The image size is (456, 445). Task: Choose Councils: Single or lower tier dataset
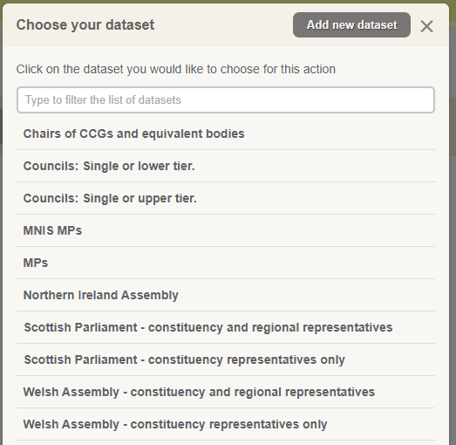coord(226,166)
